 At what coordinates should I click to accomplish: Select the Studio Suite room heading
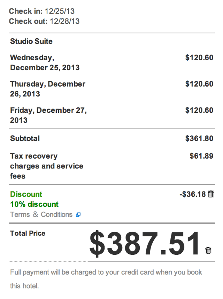(31, 41)
